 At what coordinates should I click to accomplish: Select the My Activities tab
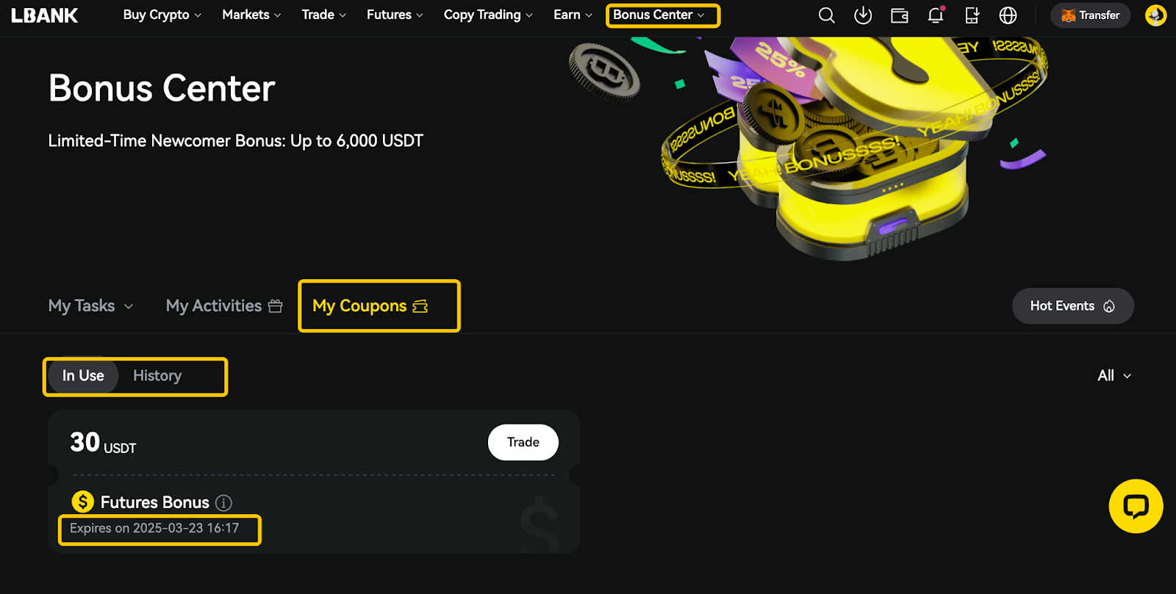[224, 306]
